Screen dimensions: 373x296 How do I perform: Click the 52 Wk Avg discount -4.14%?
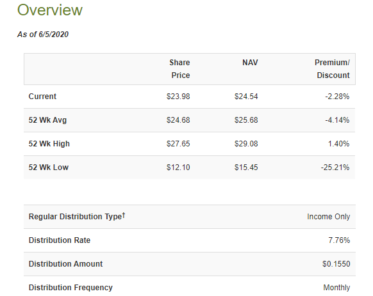[337, 120]
